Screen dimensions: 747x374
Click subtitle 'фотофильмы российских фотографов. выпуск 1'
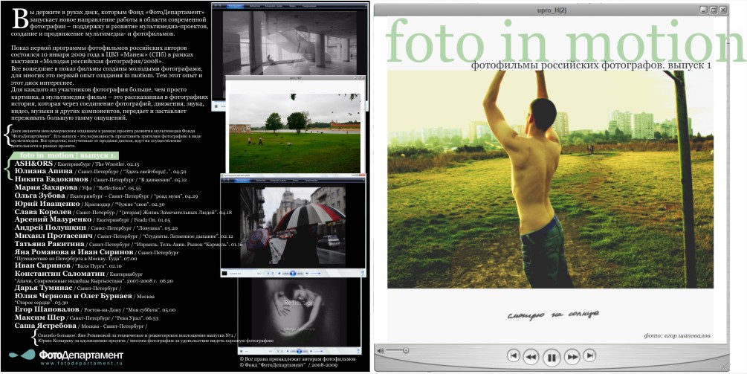(591, 65)
